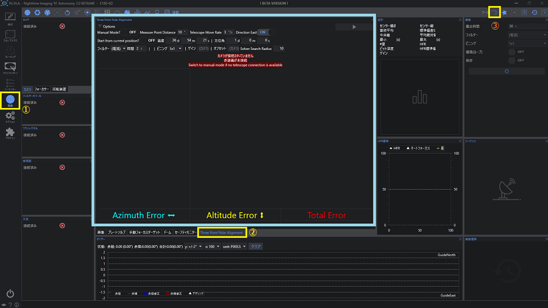The width and height of the screenshot is (548, 308).
Task: Click the info icon at bottom-left
Action: tap(16, 305)
